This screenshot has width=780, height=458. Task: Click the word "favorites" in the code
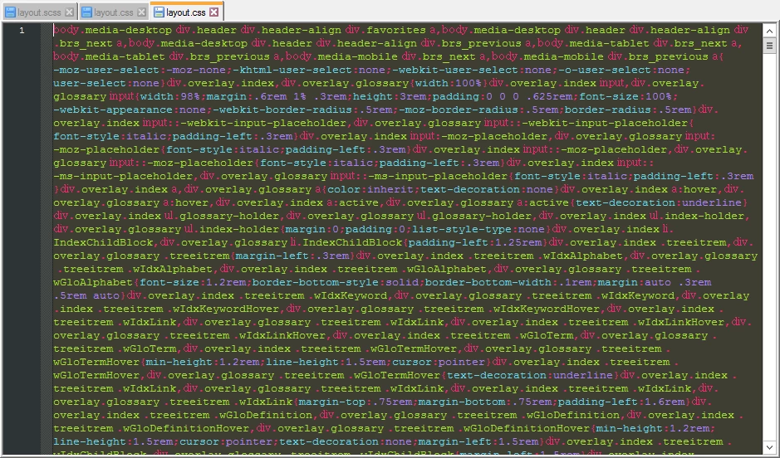point(396,31)
